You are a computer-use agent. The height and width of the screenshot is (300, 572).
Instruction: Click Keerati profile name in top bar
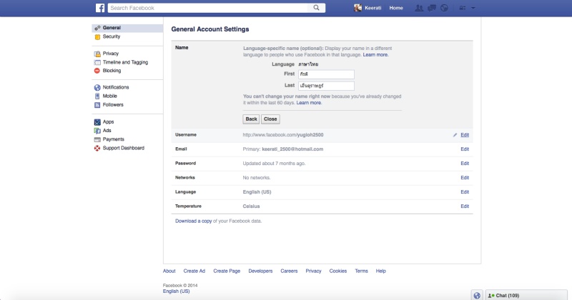point(373,8)
